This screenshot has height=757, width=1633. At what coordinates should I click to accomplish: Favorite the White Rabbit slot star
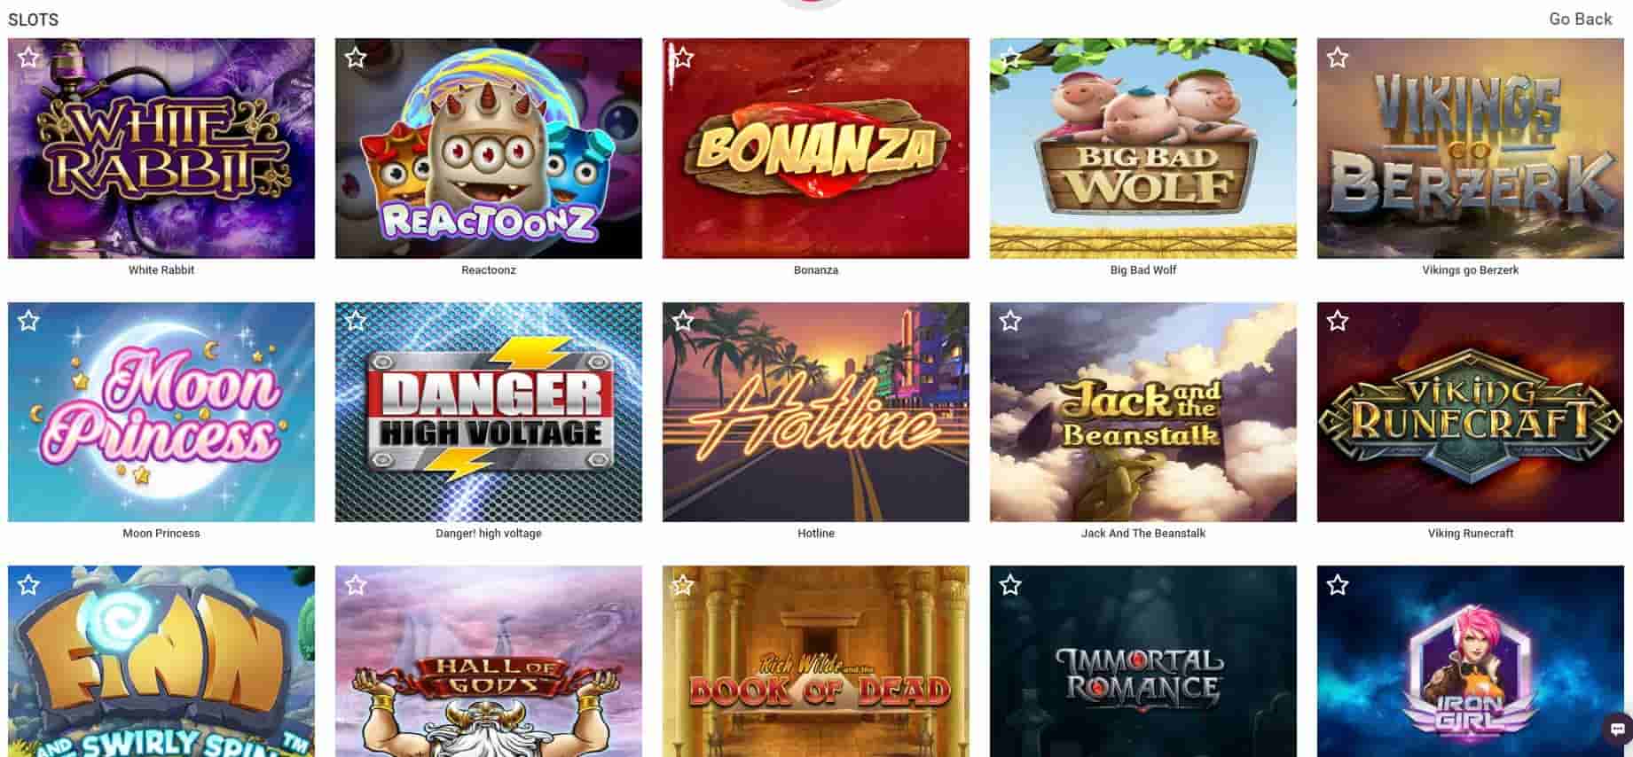(28, 58)
